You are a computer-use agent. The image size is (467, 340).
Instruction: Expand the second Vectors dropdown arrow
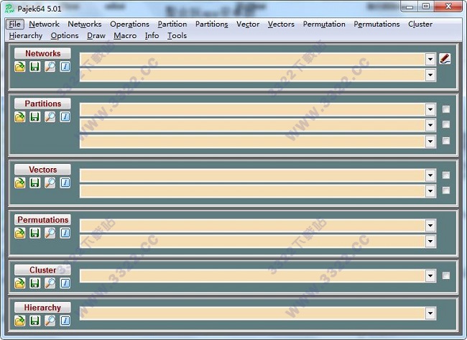(x=430, y=190)
